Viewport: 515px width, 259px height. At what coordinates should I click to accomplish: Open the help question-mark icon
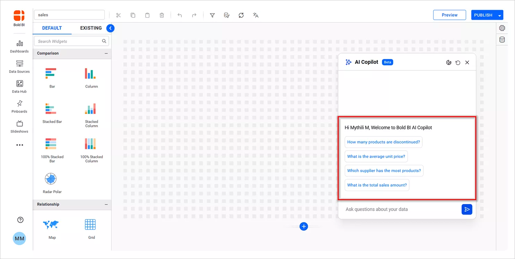(20, 220)
